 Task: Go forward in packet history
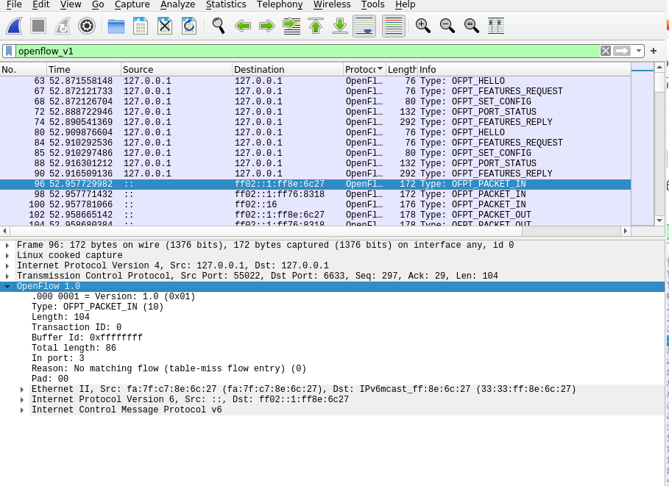267,26
